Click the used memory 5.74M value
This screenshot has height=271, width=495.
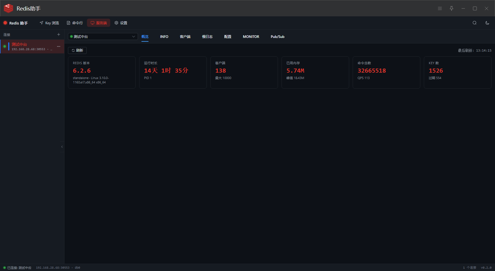point(295,71)
